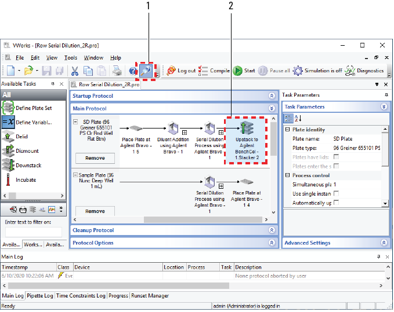Expand the Cleanup Protocol section
The image size is (394, 312).
(x=272, y=230)
